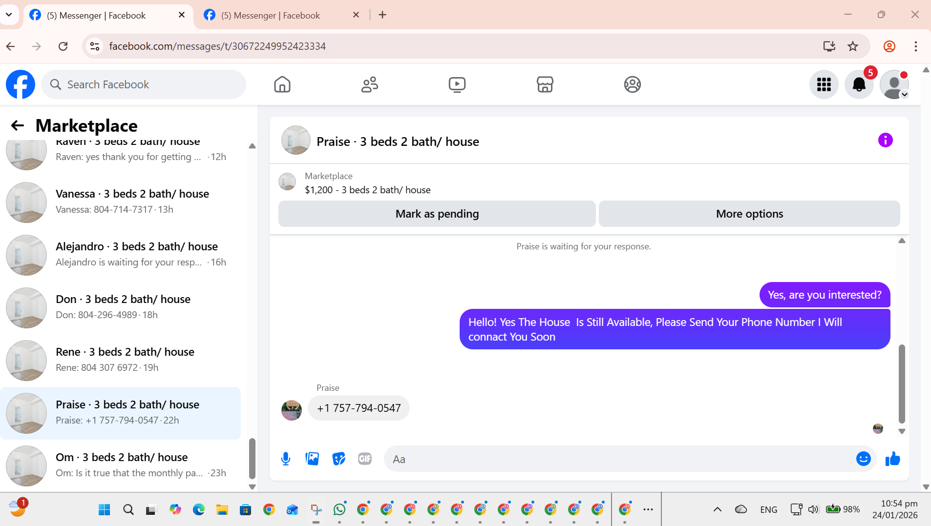Open a new browser tab
The height and width of the screenshot is (526, 931).
382,15
